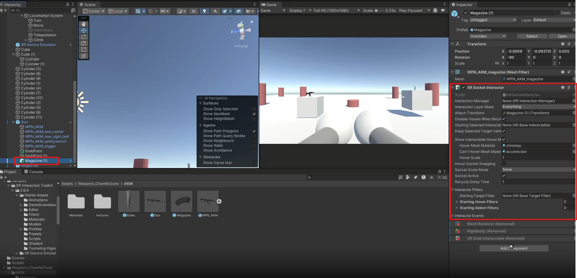Enable Hover Socket Snapping checkbox
577x278 pixels.
pos(504,163)
